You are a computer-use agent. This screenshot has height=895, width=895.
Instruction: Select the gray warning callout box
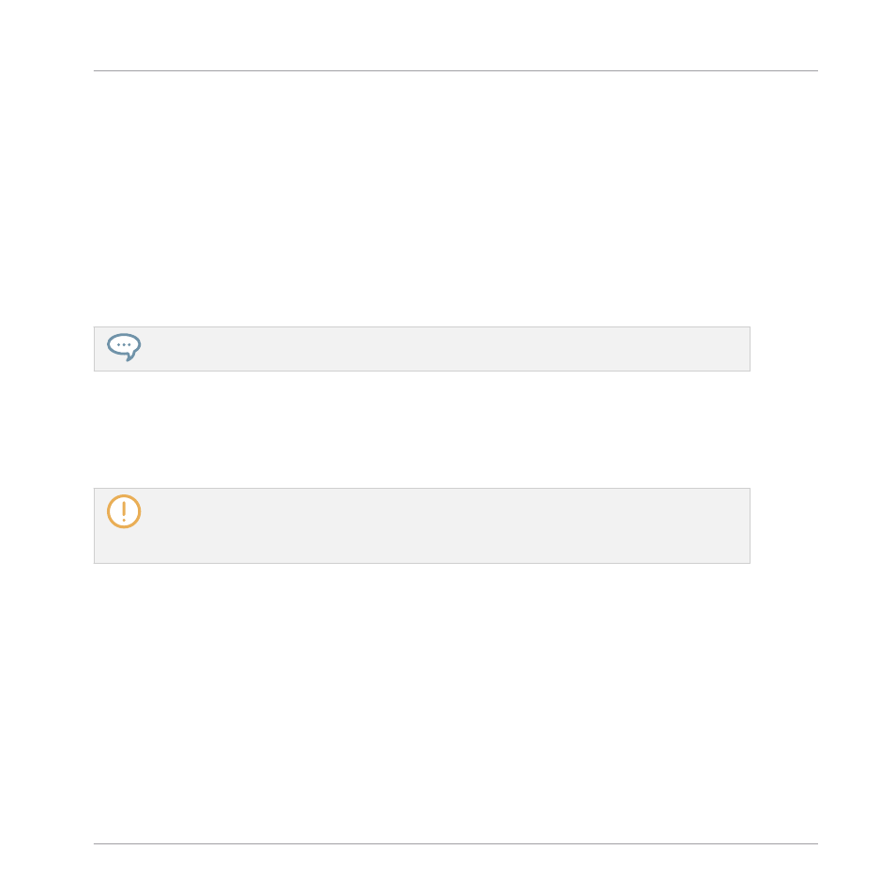(422, 525)
